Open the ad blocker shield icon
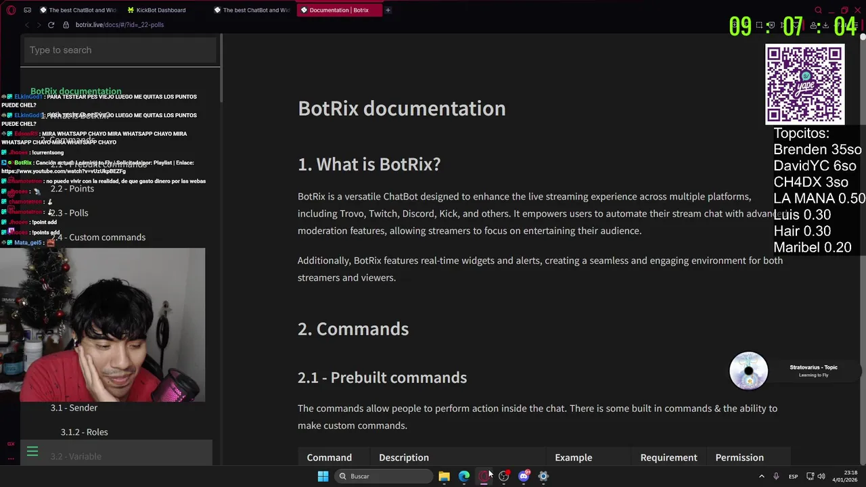The height and width of the screenshot is (487, 866). (x=772, y=25)
